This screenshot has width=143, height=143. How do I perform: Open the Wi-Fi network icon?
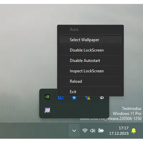(85, 130)
